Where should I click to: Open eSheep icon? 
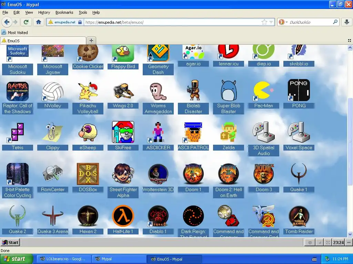point(88,132)
